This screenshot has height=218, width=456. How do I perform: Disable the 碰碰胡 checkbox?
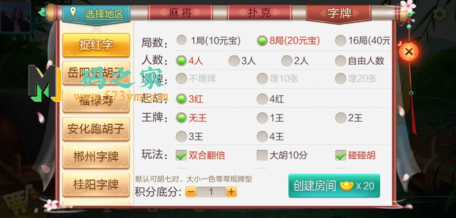point(355,156)
